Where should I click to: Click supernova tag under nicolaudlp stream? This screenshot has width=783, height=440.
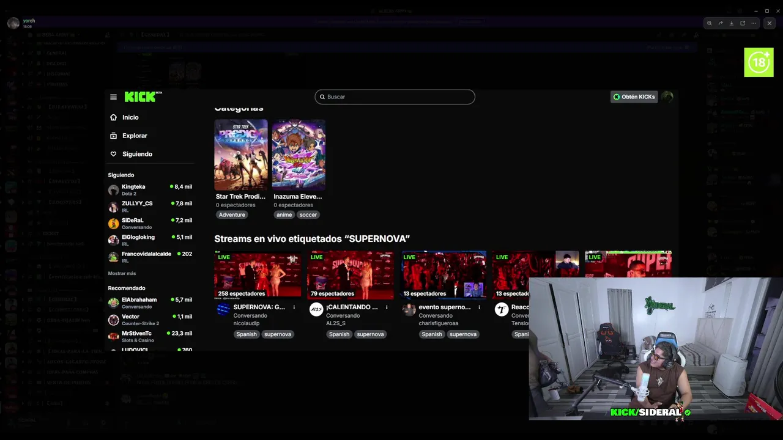[278, 334]
